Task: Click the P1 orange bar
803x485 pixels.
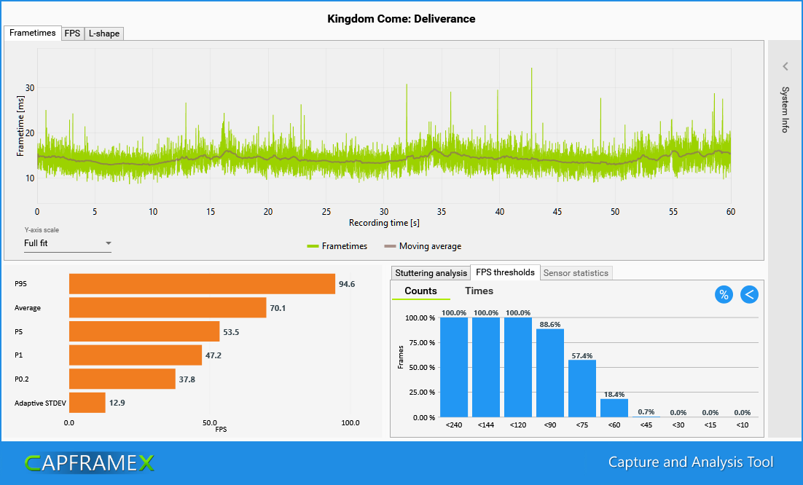Action: 136,355
